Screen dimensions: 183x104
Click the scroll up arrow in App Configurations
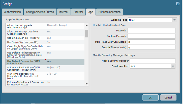pos(86,25)
